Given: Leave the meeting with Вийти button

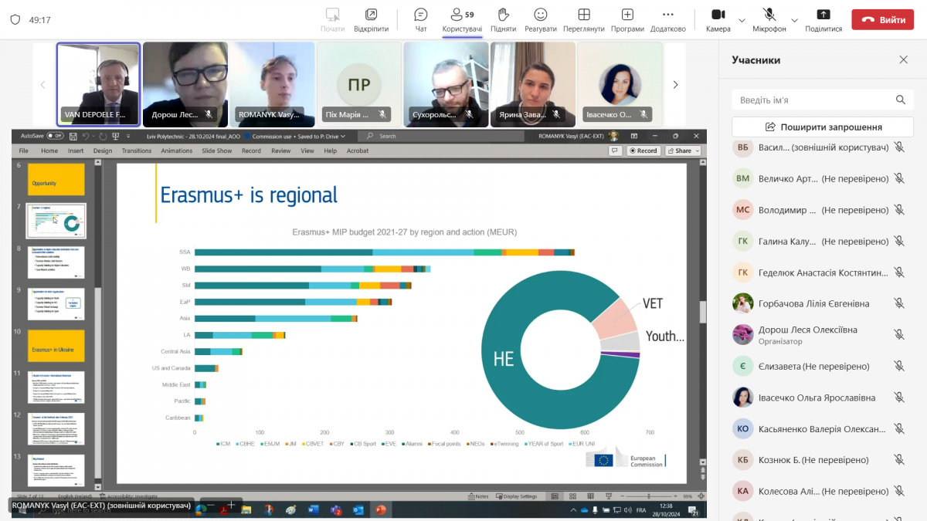Looking at the screenshot, I should pyautogui.click(x=882, y=20).
